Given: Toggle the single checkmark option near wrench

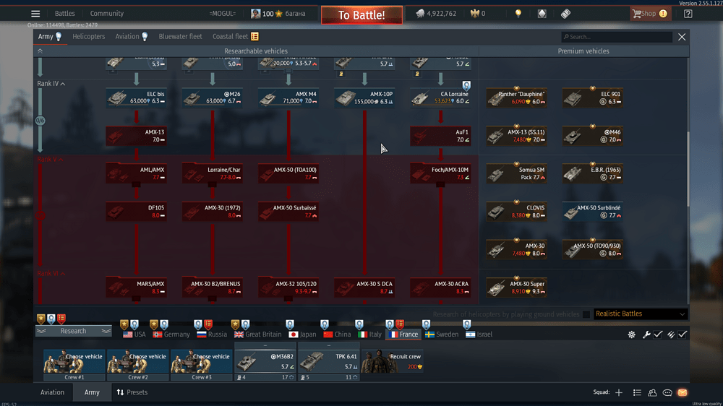Looking at the screenshot, I should pos(658,334).
